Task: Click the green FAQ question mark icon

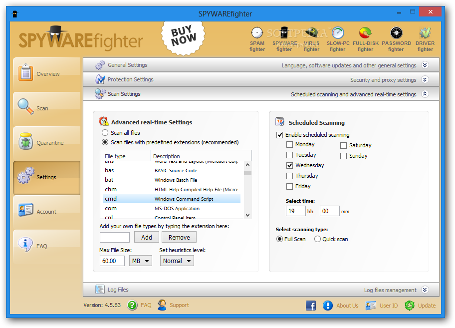Action: click(x=132, y=305)
